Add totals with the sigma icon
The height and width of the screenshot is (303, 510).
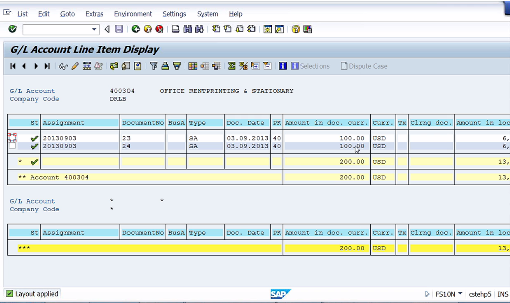tap(232, 66)
